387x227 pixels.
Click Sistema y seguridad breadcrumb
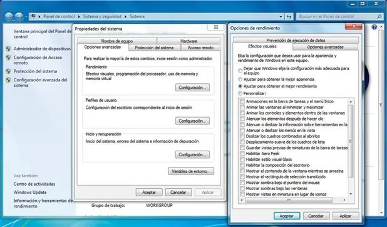(x=102, y=17)
